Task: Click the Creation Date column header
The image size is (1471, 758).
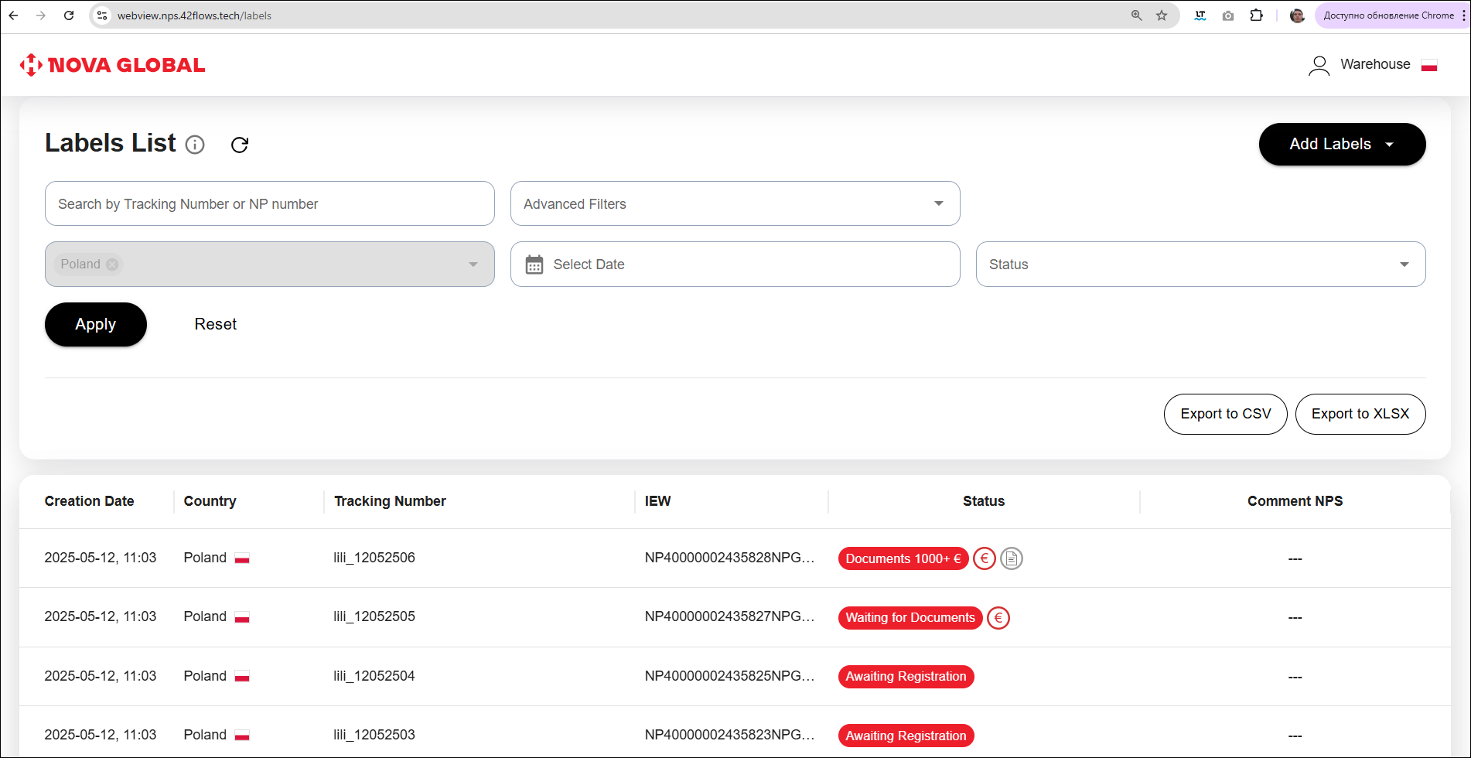Action: click(x=89, y=501)
